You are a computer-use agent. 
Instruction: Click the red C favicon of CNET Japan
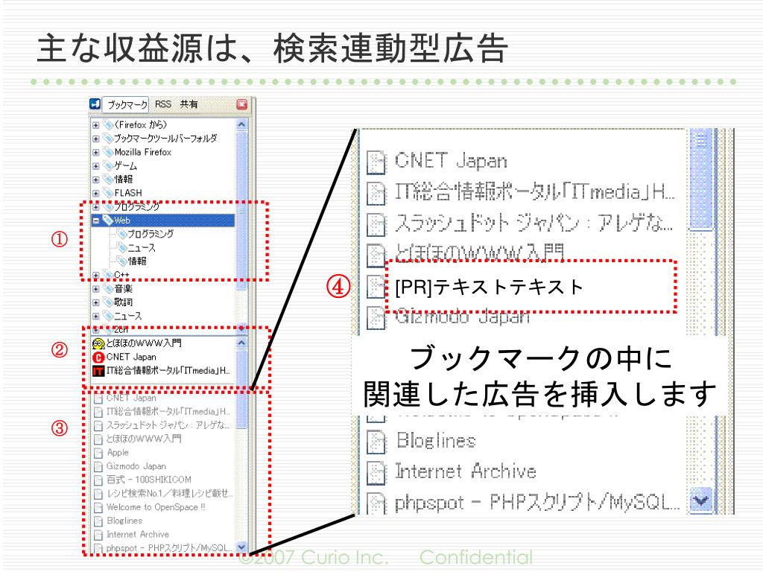[x=98, y=357]
